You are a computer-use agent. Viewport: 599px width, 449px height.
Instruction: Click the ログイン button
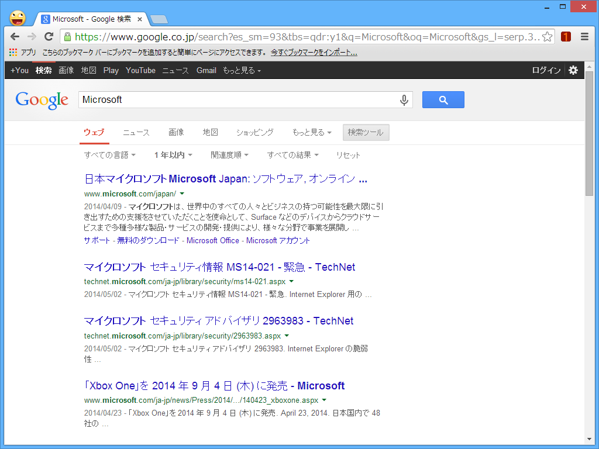pos(546,70)
